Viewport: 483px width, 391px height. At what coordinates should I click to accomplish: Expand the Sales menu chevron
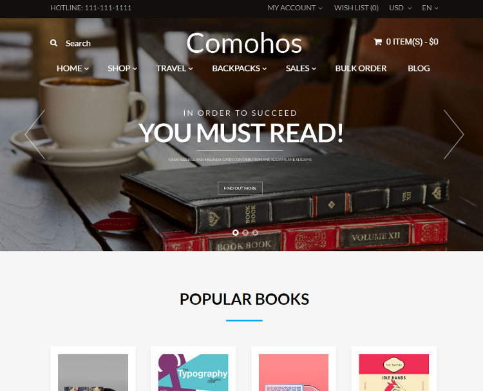pos(314,69)
